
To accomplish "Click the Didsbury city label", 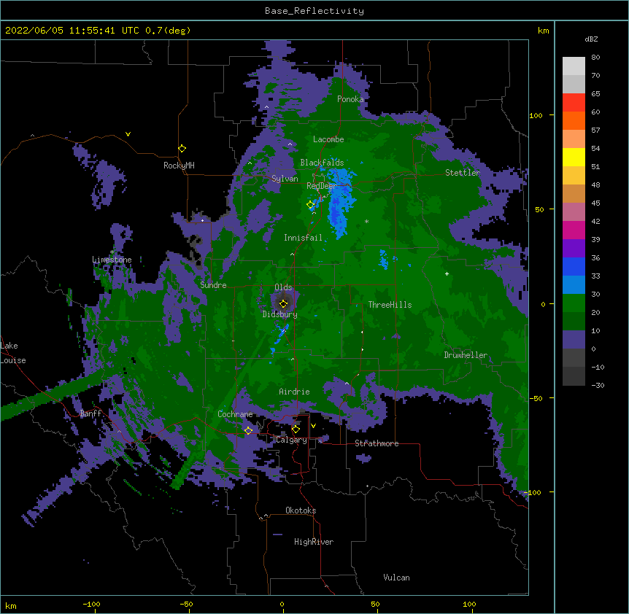I will tap(279, 314).
